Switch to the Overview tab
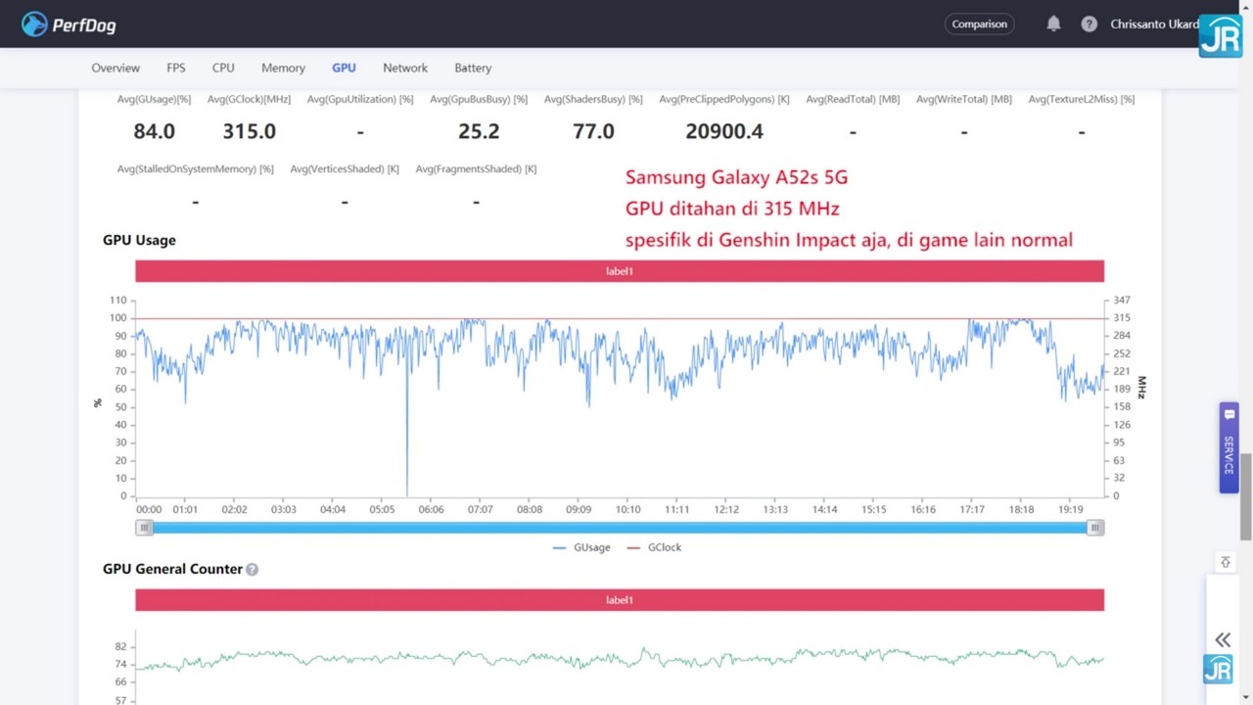This screenshot has width=1253, height=705. point(116,68)
